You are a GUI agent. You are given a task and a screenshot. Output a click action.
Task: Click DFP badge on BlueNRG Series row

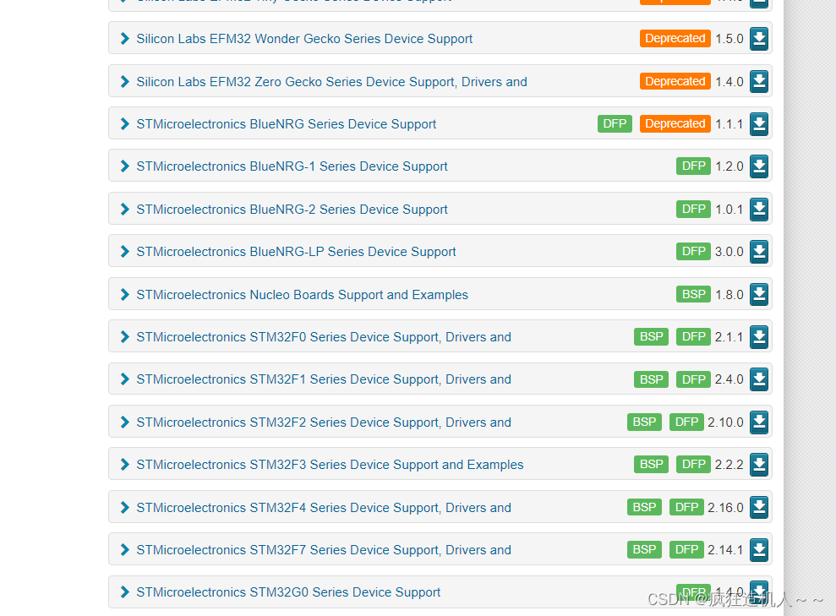point(615,123)
